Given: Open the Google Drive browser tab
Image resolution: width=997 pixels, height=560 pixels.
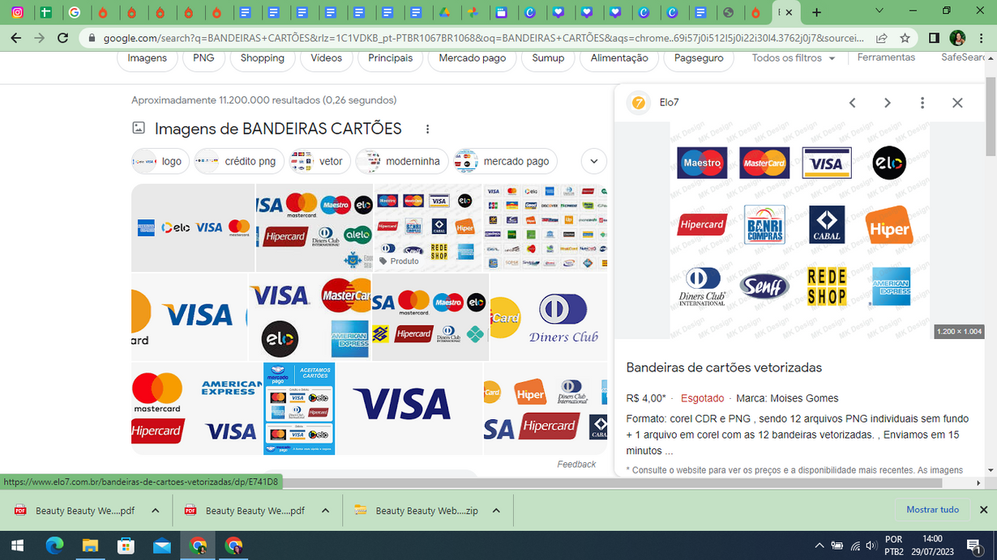Looking at the screenshot, I should 445,12.
